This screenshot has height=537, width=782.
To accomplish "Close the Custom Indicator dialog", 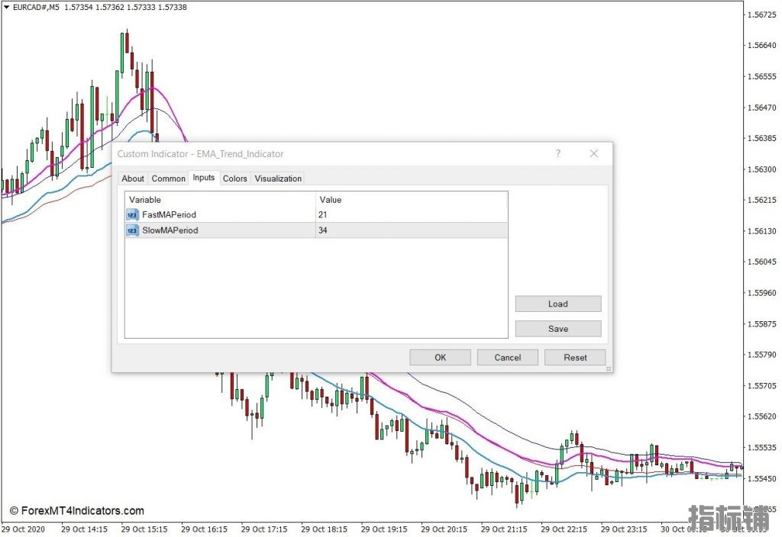I will click(593, 153).
